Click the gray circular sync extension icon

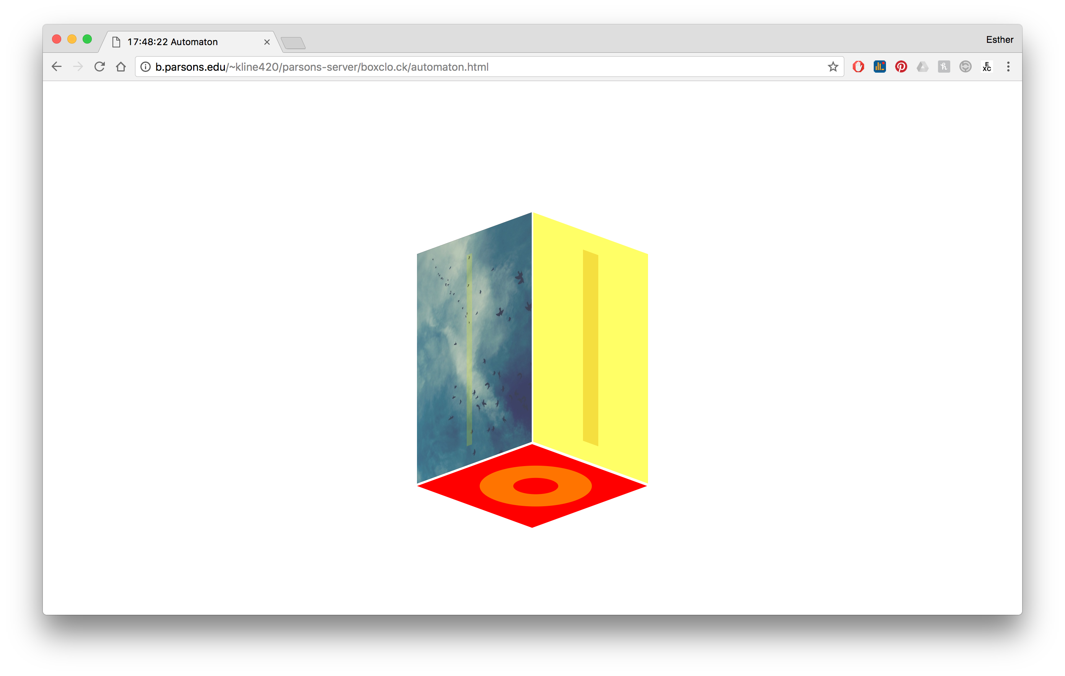(x=965, y=67)
